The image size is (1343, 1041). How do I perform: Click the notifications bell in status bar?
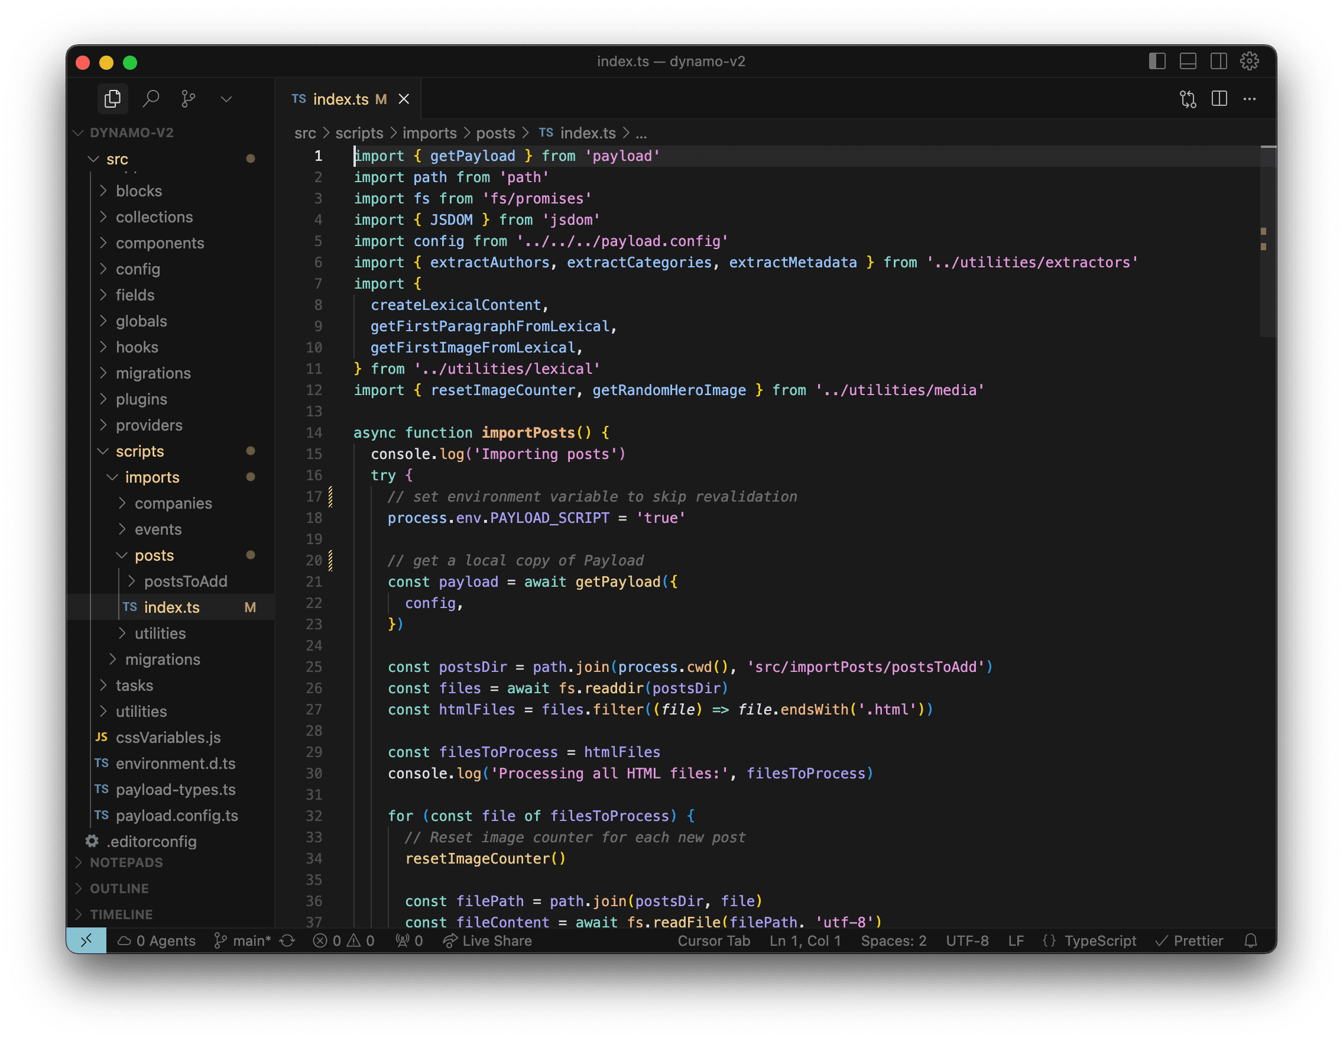pos(1250,940)
